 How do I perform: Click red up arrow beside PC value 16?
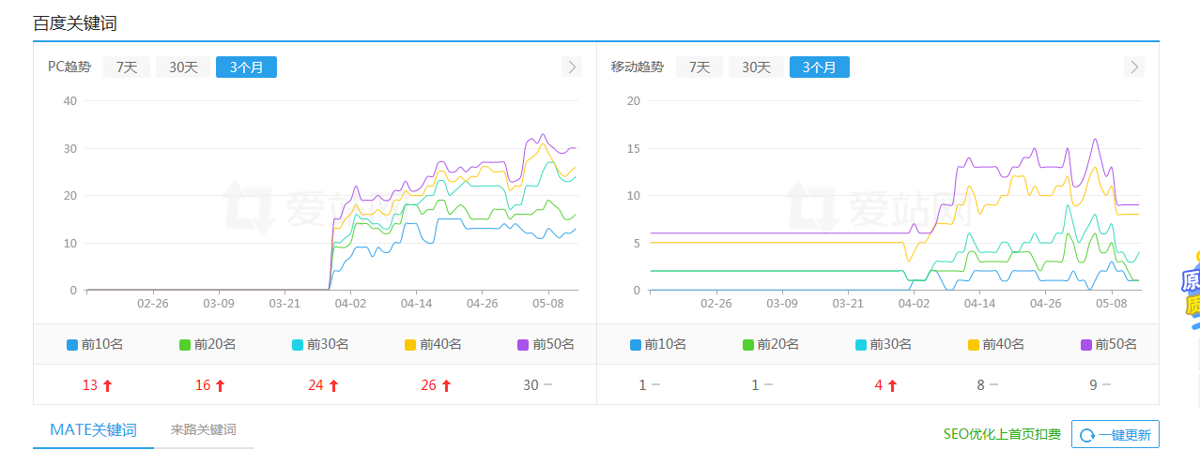[x=220, y=385]
